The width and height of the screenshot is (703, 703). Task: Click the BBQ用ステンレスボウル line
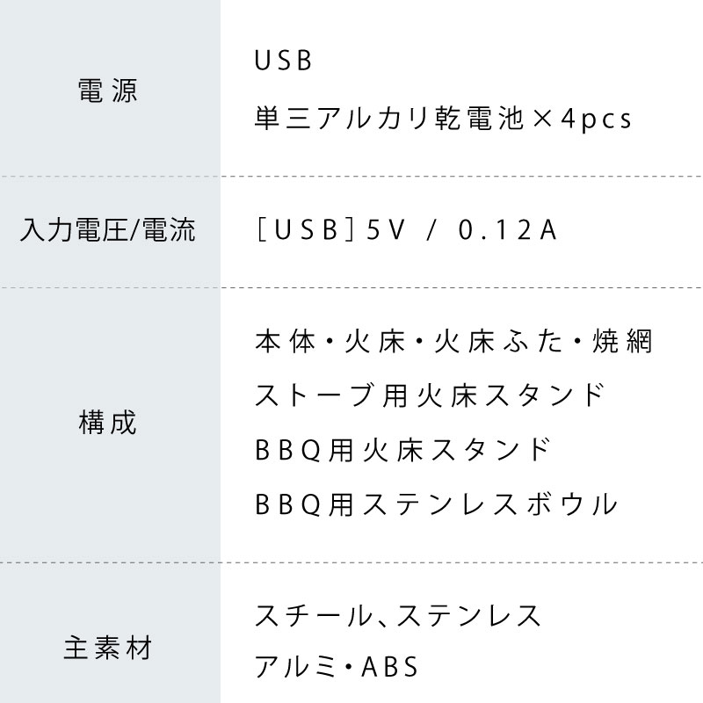[436, 504]
